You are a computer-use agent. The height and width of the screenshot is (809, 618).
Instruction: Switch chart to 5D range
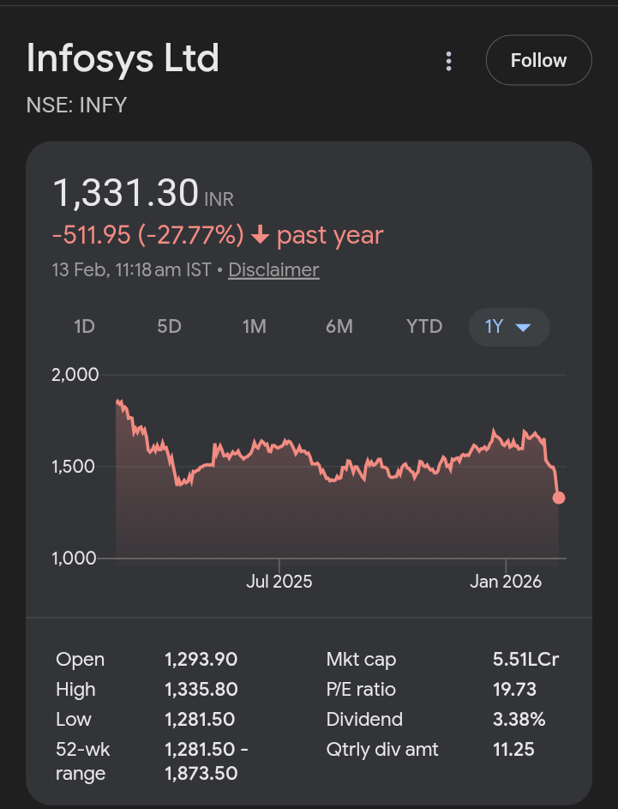[x=169, y=327]
